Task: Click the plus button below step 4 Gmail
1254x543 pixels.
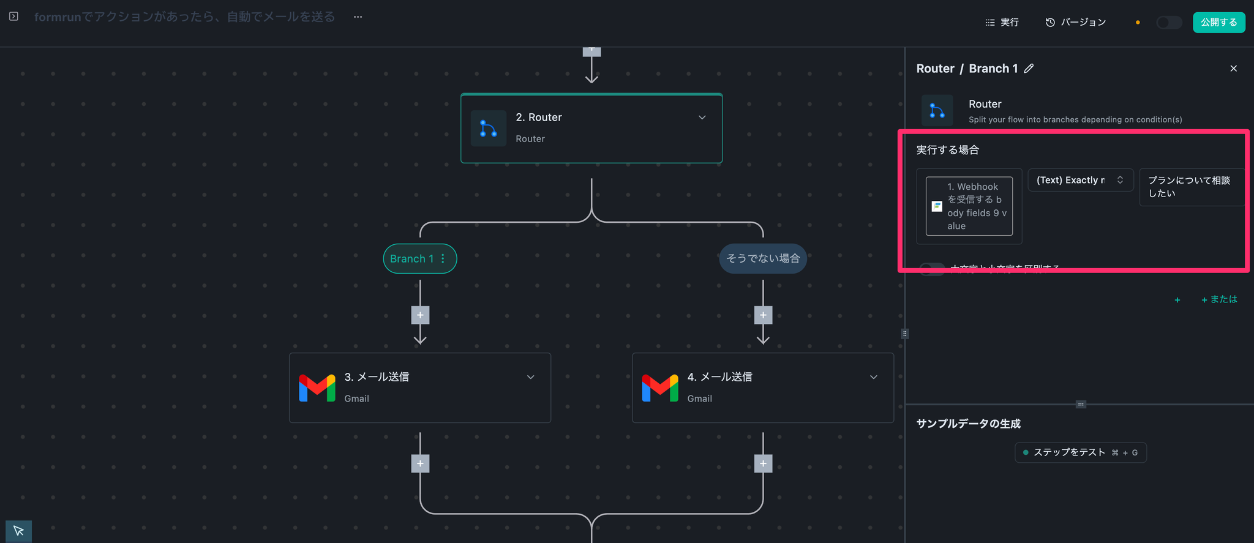Action: (x=763, y=463)
